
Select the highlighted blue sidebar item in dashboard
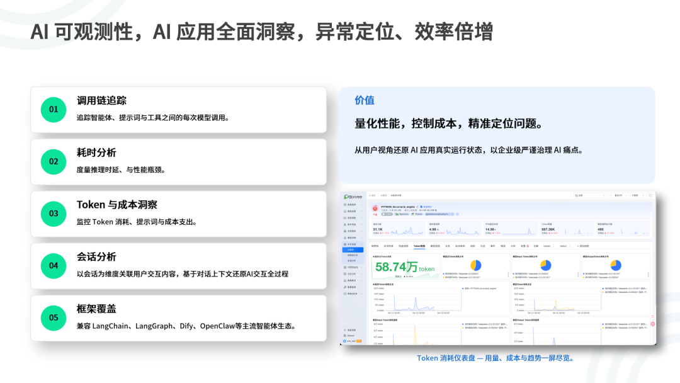353,250
